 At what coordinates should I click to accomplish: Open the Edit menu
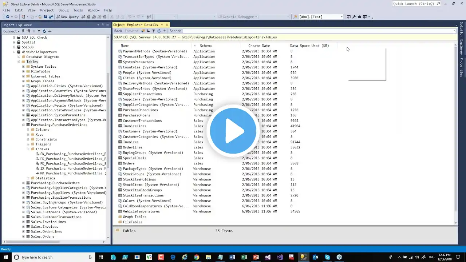coord(19,10)
